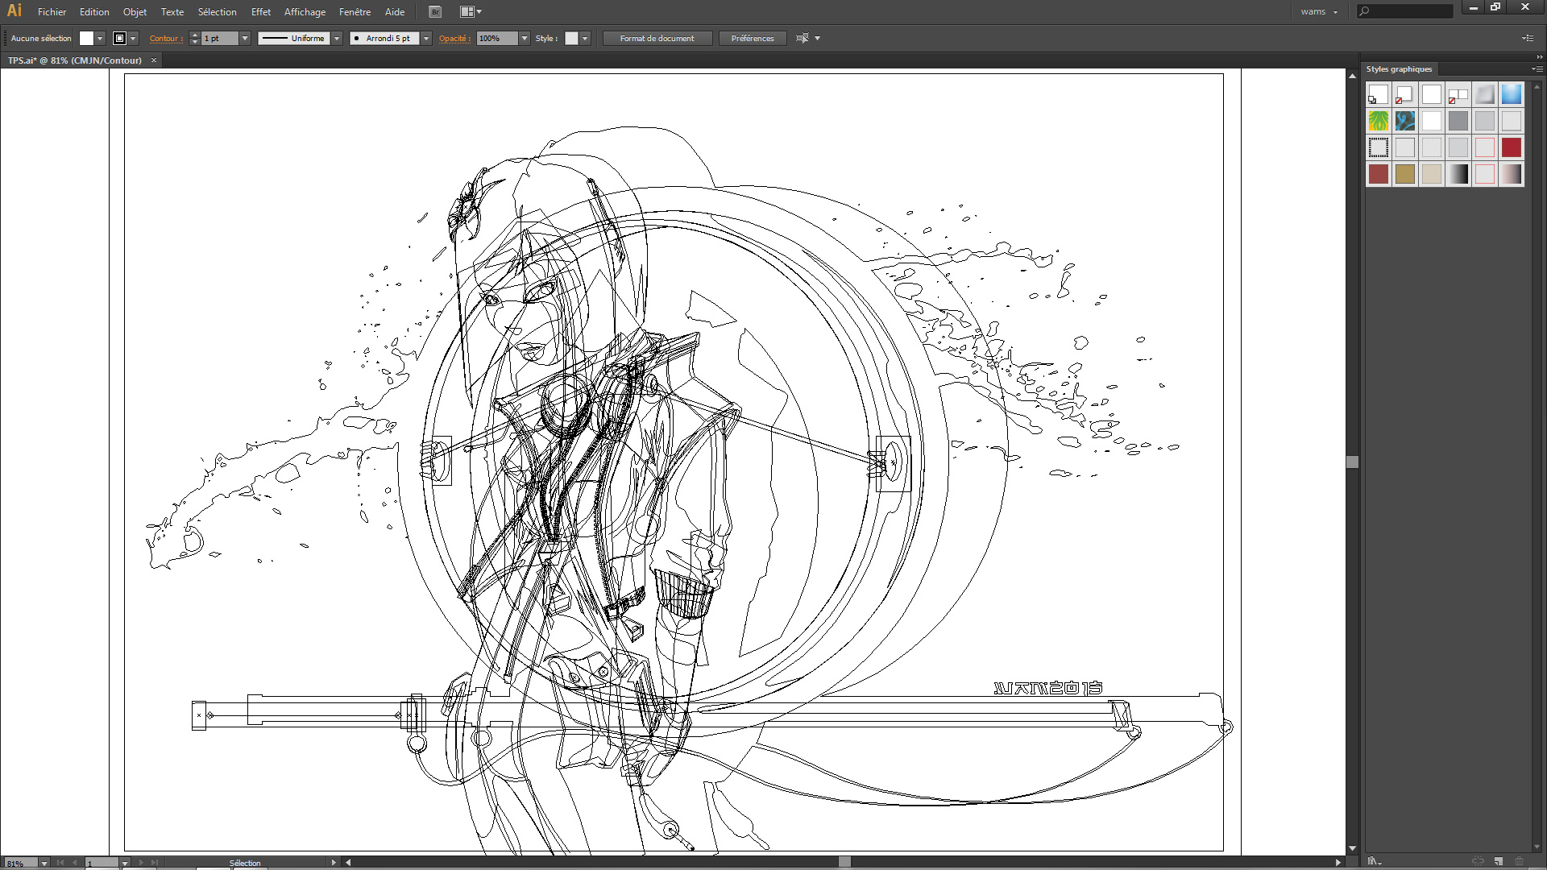Apply the blue glossy graphic style
The image size is (1547, 870).
pyautogui.click(x=1511, y=94)
